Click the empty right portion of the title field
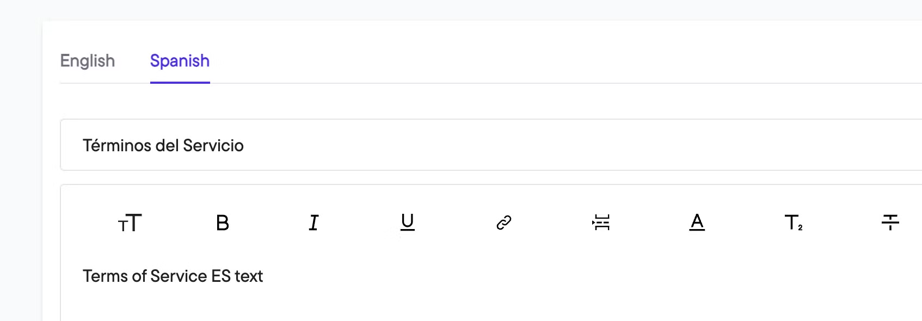Image resolution: width=922 pixels, height=321 pixels. [582, 145]
